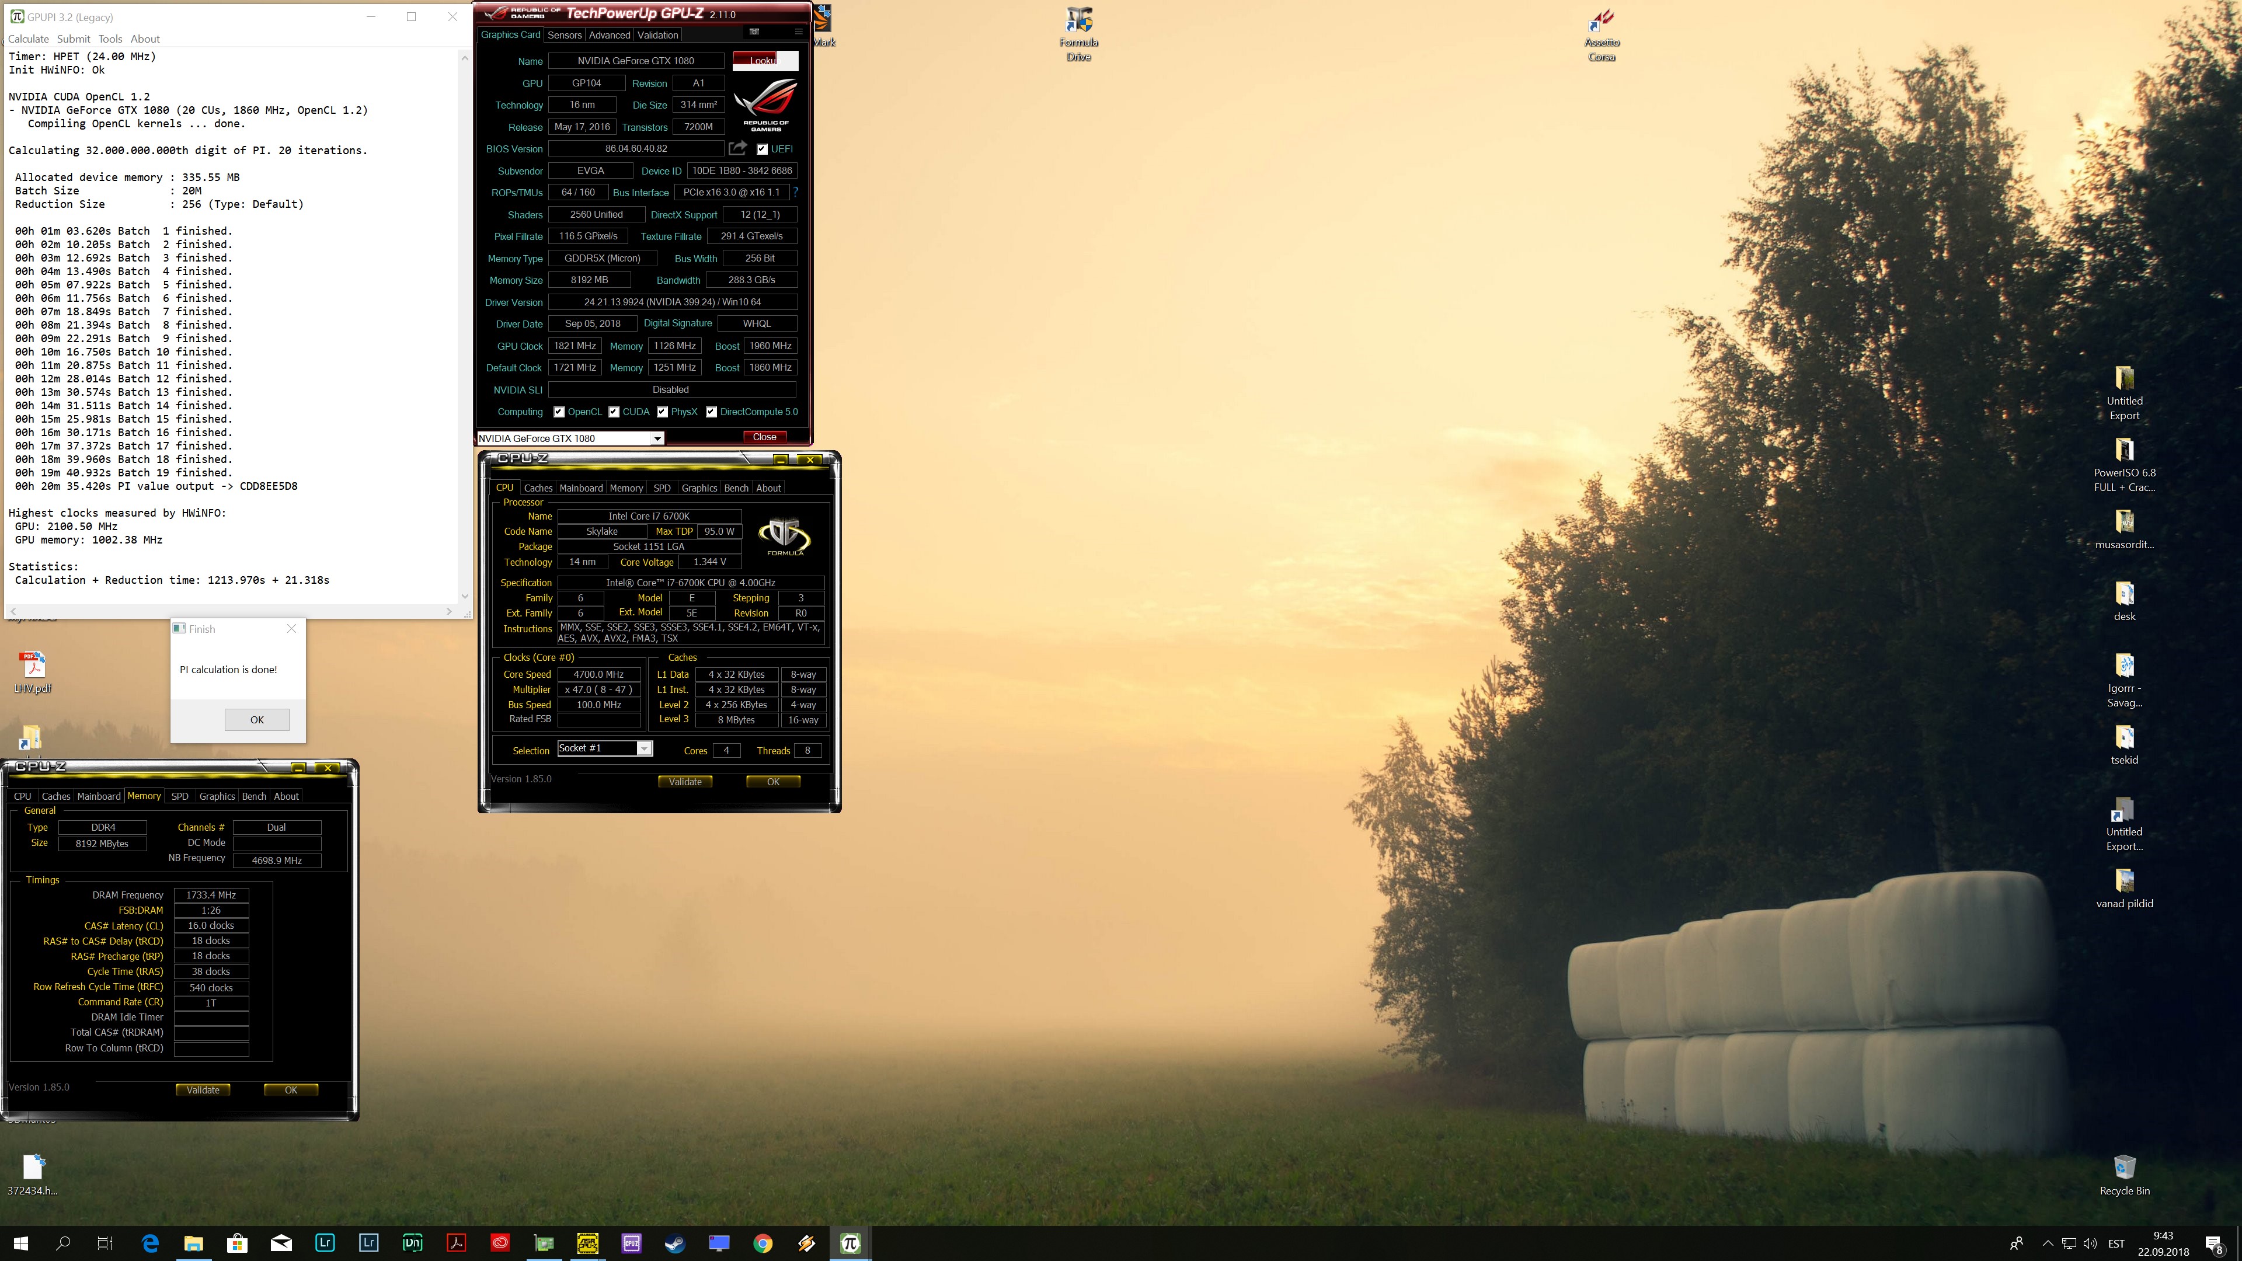
Task: Open Mainboard tab in the CPU-Z memory window
Action: (99, 796)
